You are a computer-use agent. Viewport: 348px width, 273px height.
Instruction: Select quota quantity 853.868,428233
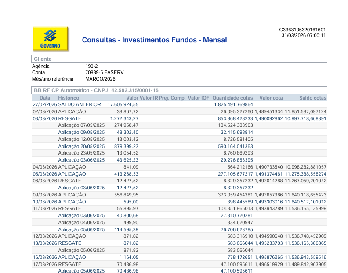point(236,118)
